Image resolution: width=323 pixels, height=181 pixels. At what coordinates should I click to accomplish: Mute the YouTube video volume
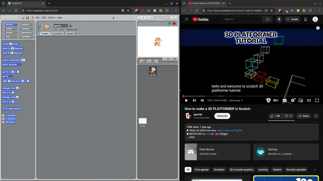(x=202, y=101)
